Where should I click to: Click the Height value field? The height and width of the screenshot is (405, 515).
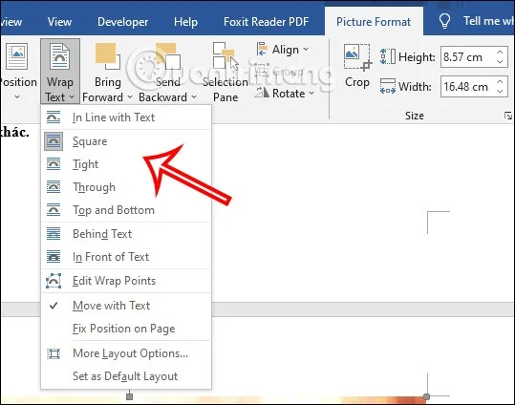click(x=467, y=57)
